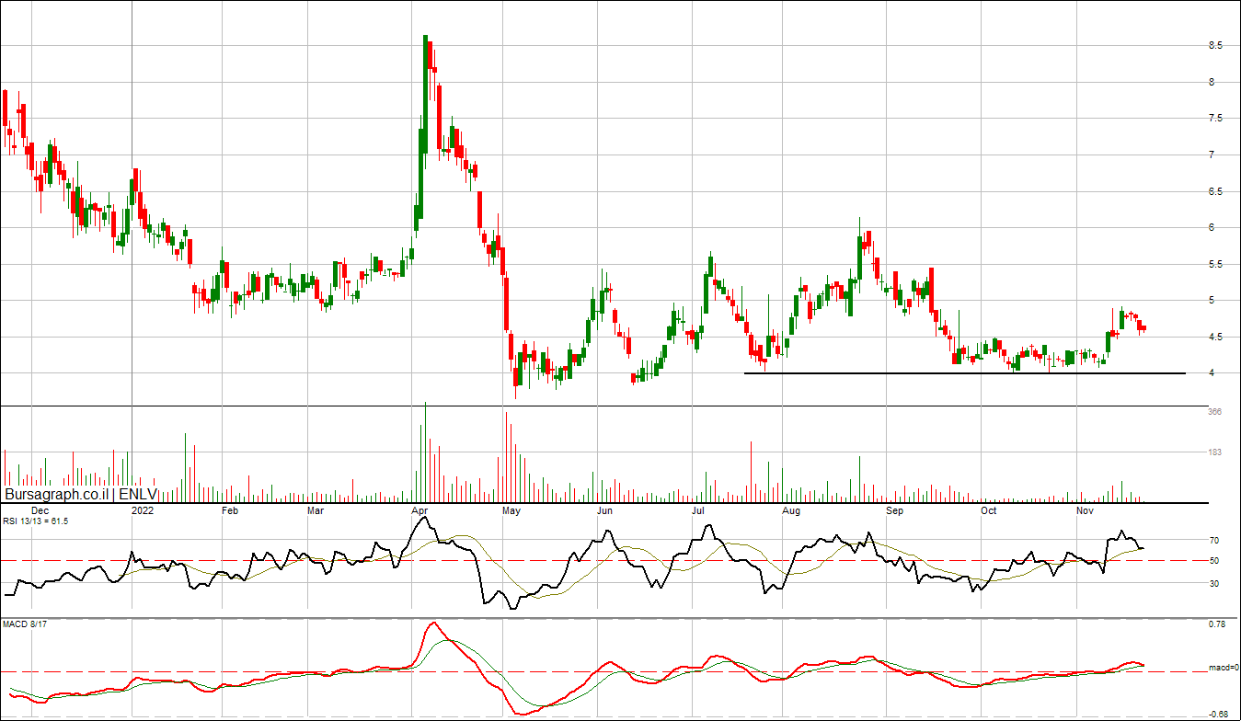This screenshot has width=1241, height=721.
Task: Click the Nov month label on the axis
Action: click(1086, 509)
